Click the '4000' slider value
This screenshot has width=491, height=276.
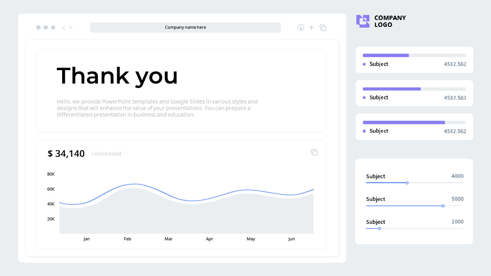coord(458,176)
